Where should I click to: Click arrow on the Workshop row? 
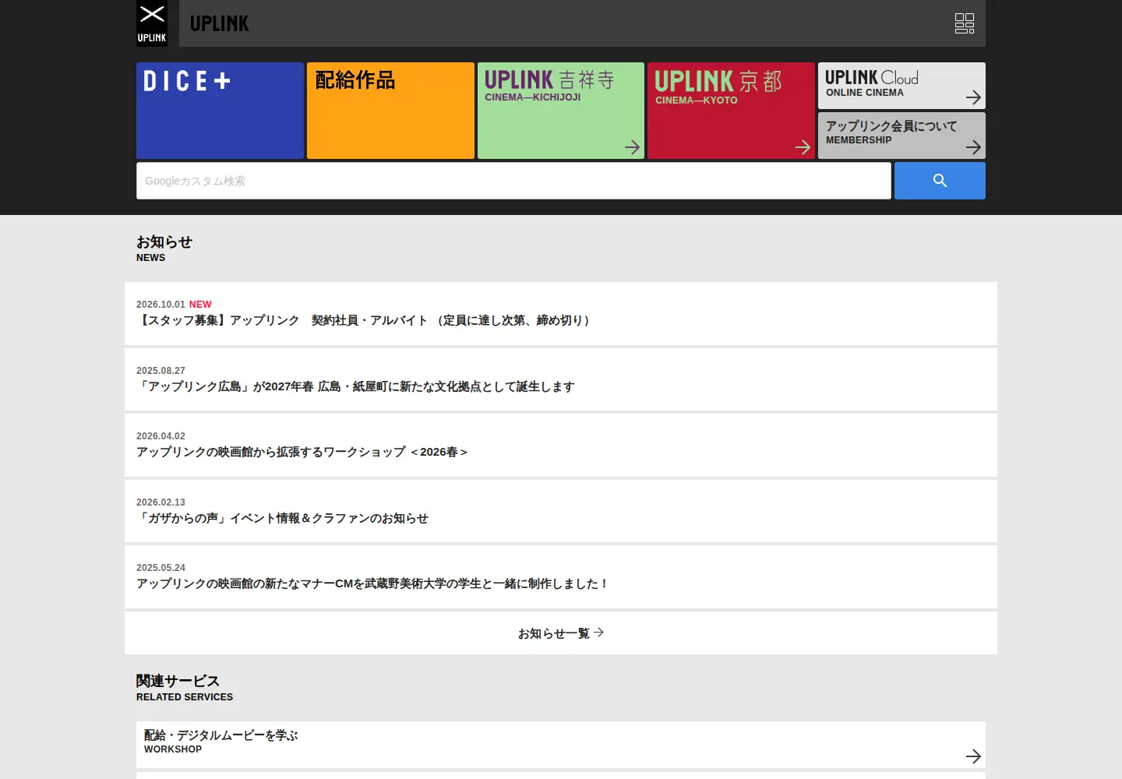click(x=973, y=756)
